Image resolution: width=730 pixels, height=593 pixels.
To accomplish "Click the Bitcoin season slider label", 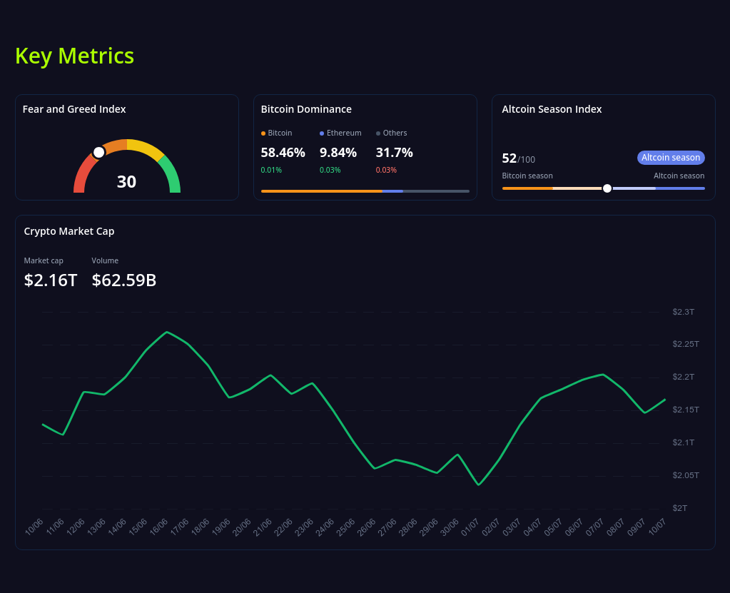I will (x=527, y=176).
